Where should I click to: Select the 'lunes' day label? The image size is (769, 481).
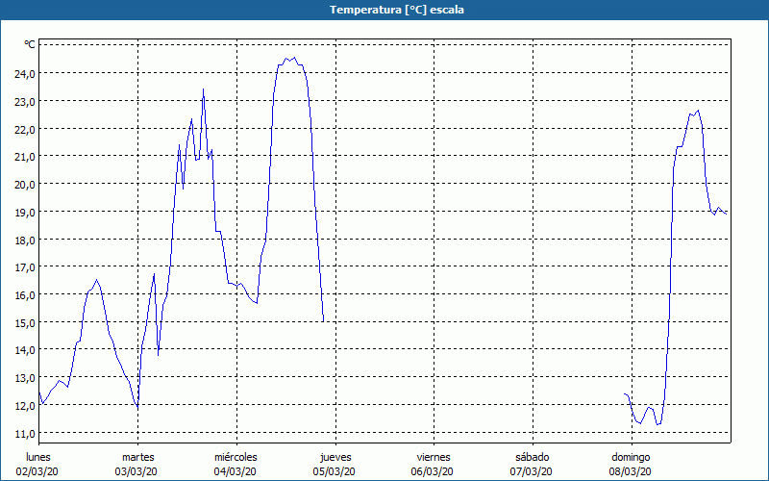(x=38, y=457)
